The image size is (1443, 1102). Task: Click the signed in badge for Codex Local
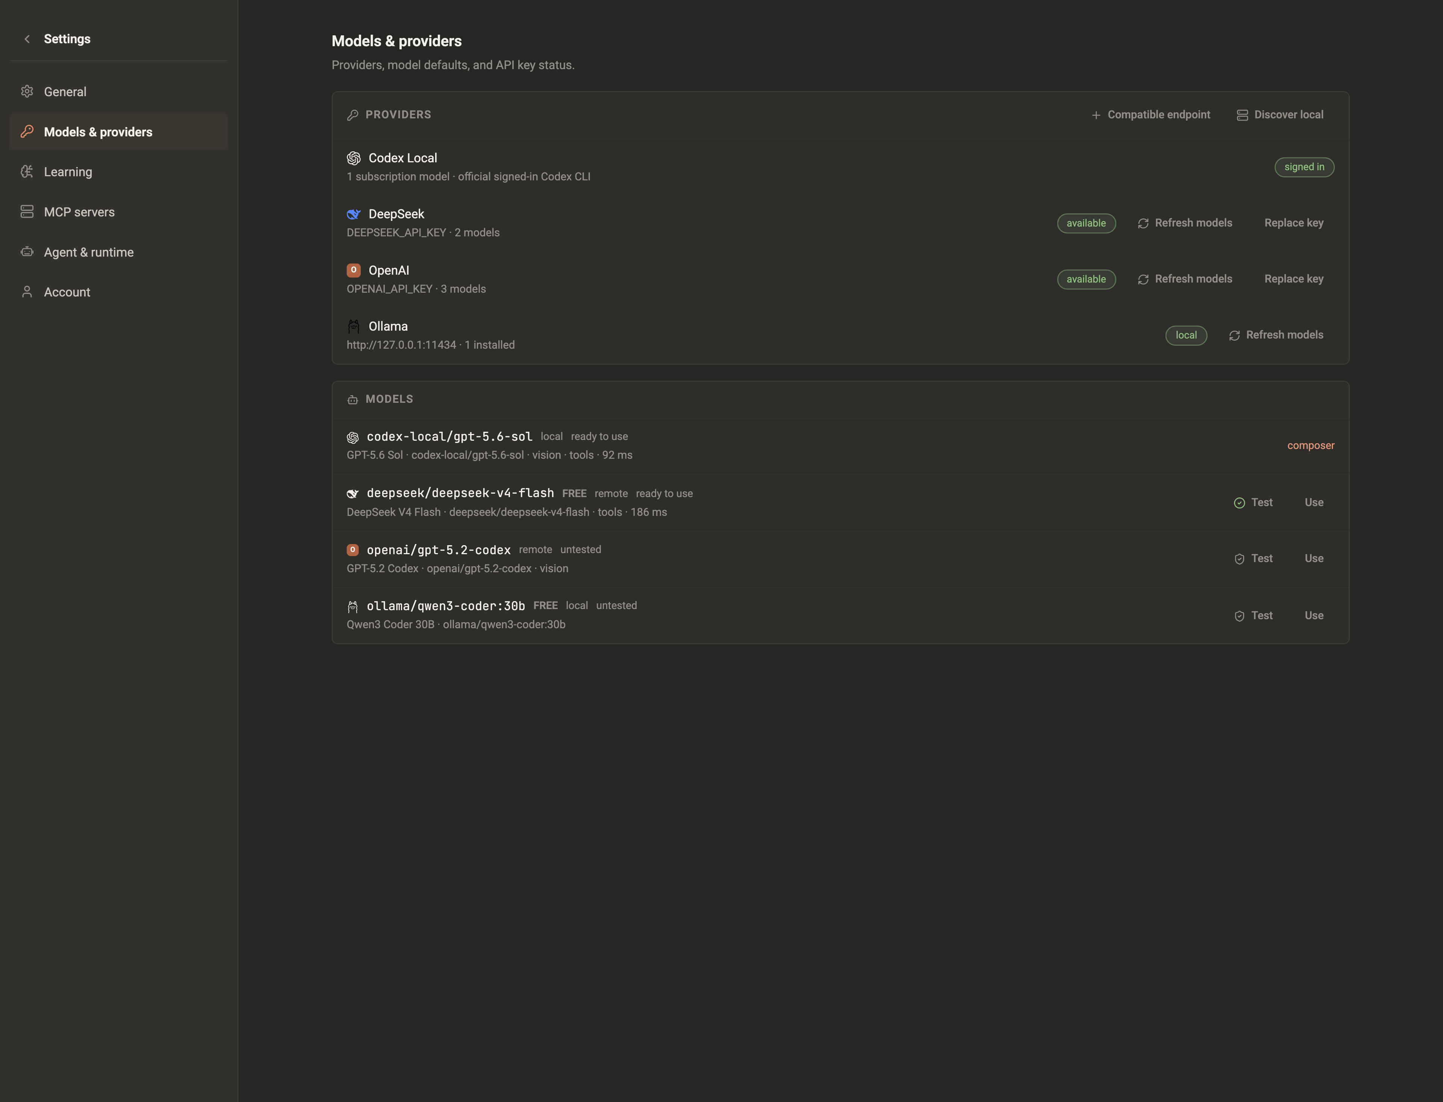pyautogui.click(x=1304, y=167)
